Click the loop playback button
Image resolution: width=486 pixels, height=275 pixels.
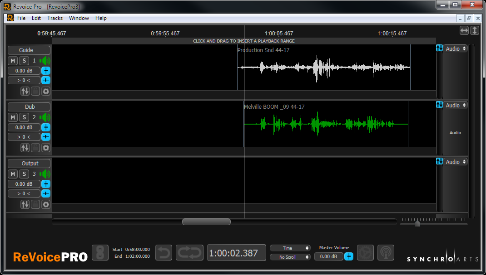coord(189,252)
